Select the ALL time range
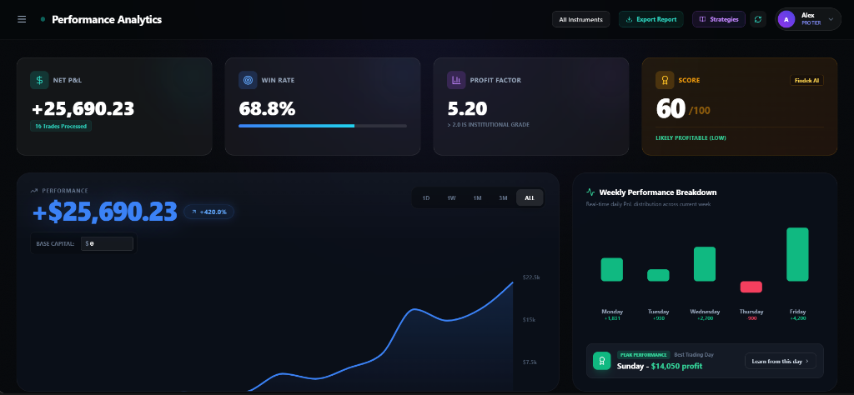The image size is (854, 395). pyautogui.click(x=530, y=198)
